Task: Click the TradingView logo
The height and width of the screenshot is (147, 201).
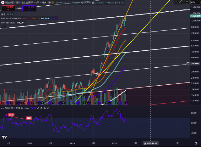Action: coord(4,137)
